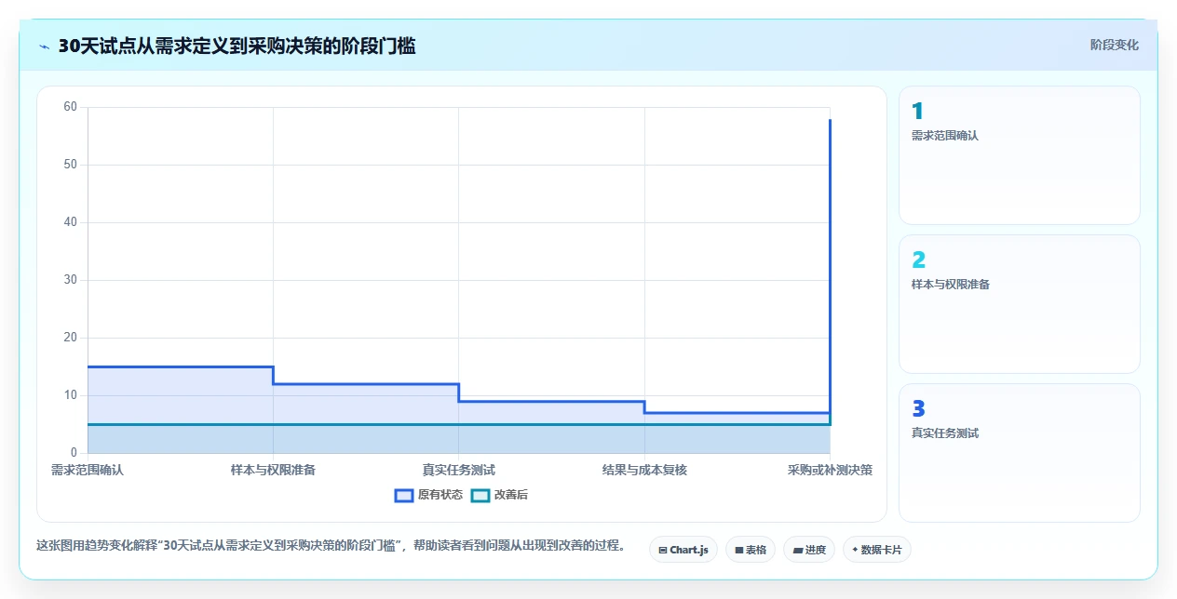Open step card 3 真实任务测试
Screen dimensions: 1177x599
click(x=1019, y=453)
